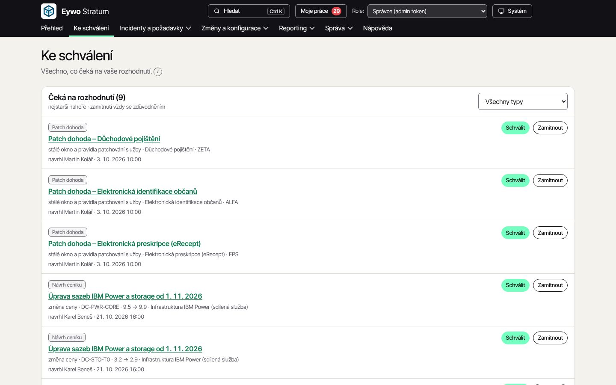Screen dimensions: 616x385
Task: Expand the Reporting menu
Action: (x=297, y=28)
